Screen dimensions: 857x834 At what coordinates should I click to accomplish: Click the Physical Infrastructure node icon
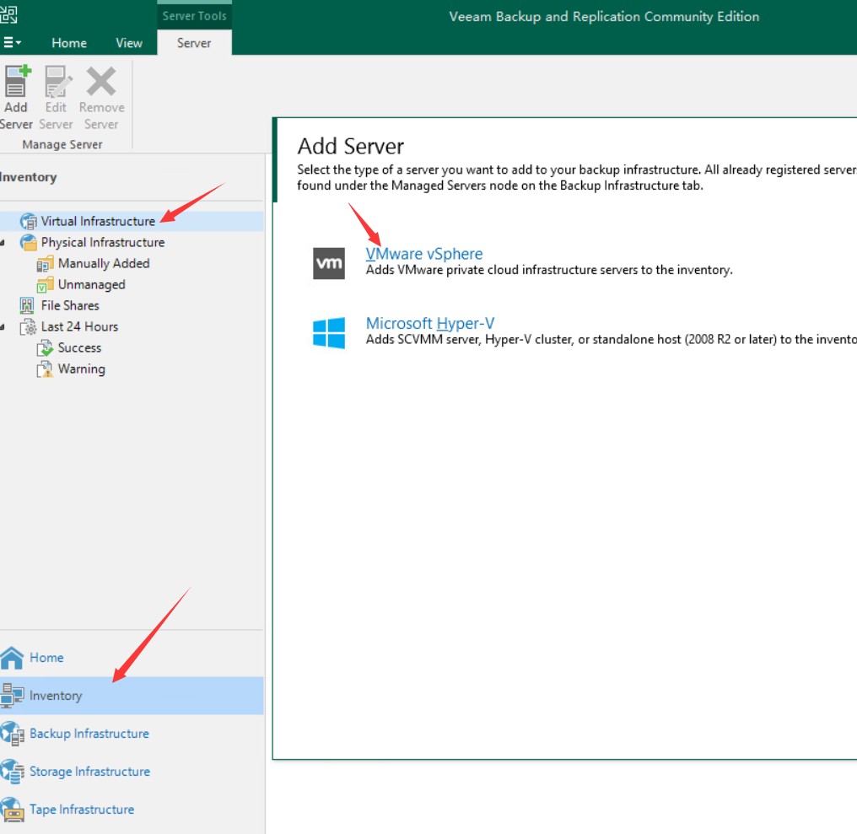click(29, 243)
